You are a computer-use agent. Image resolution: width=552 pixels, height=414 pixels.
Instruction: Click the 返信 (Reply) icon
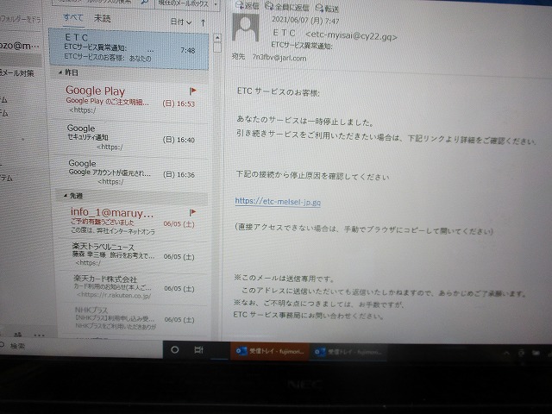pyautogui.click(x=248, y=6)
